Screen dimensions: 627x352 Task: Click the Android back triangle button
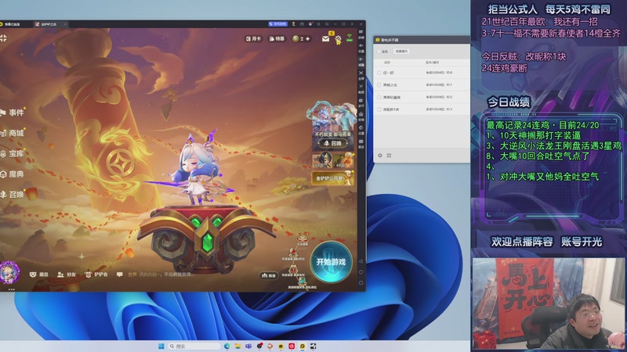tap(361, 261)
